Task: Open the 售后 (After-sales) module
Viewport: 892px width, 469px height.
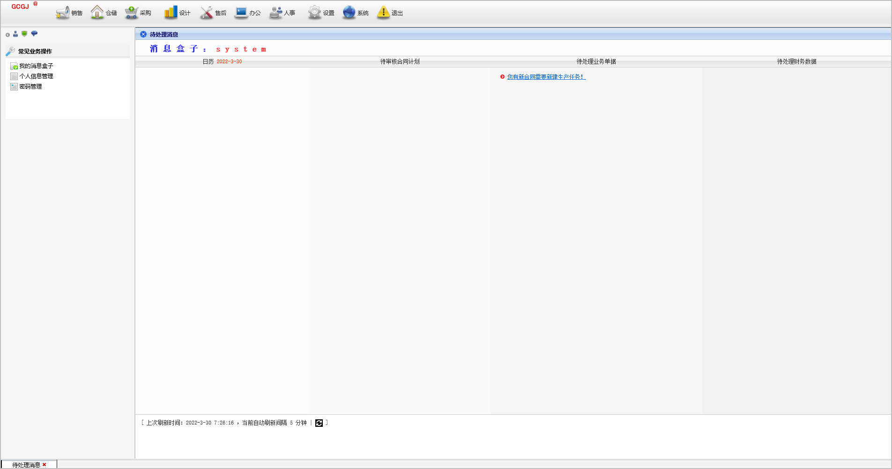Action: point(213,13)
